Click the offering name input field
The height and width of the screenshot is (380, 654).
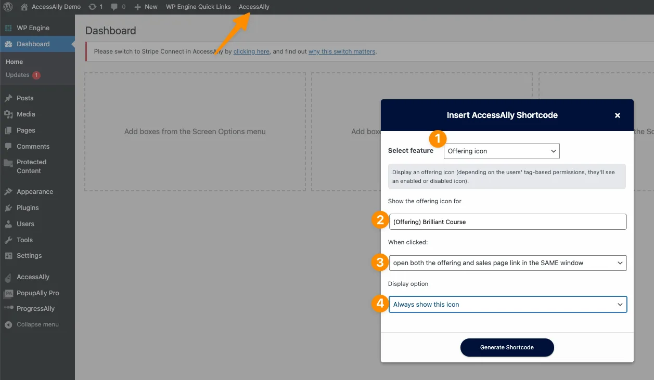(508, 222)
